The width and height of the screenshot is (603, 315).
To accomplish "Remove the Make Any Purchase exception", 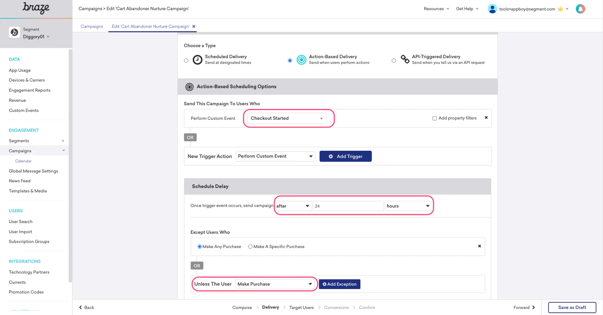I will [x=479, y=246].
